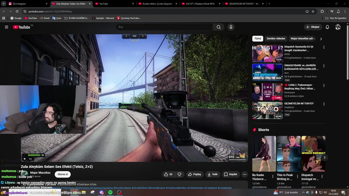Bookmark this page with the star icon
Screen dimensions: 349x196
(x=313, y=11)
